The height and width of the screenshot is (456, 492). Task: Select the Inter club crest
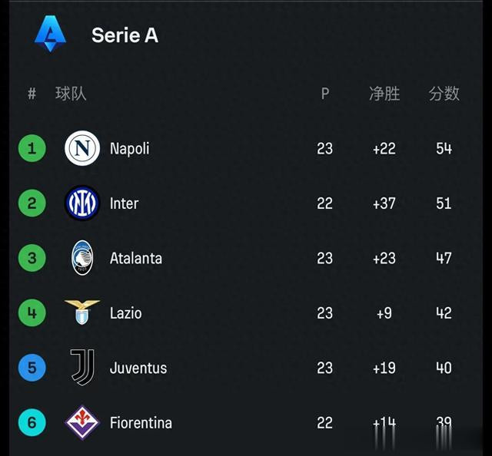[82, 203]
